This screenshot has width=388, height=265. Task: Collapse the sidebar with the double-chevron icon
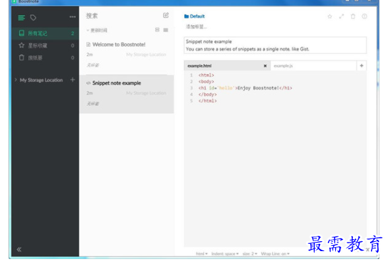pyautogui.click(x=19, y=249)
